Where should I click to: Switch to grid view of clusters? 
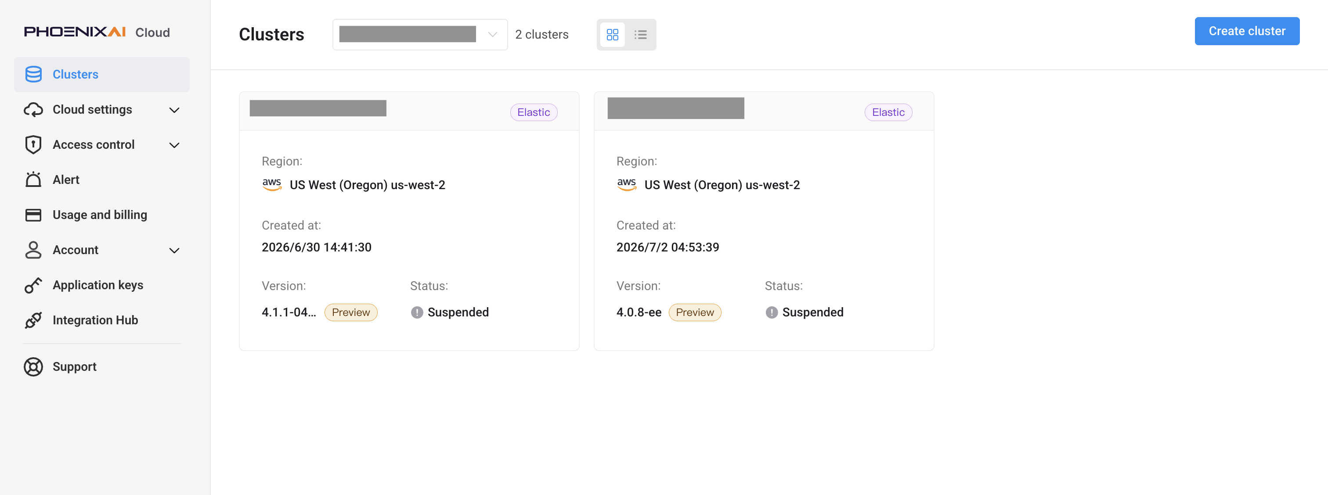613,35
